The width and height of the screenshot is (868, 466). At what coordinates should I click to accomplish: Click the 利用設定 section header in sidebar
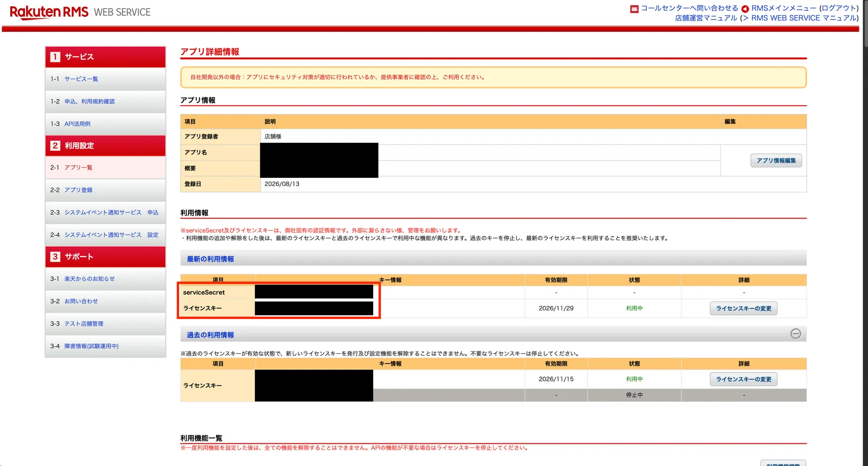click(105, 146)
